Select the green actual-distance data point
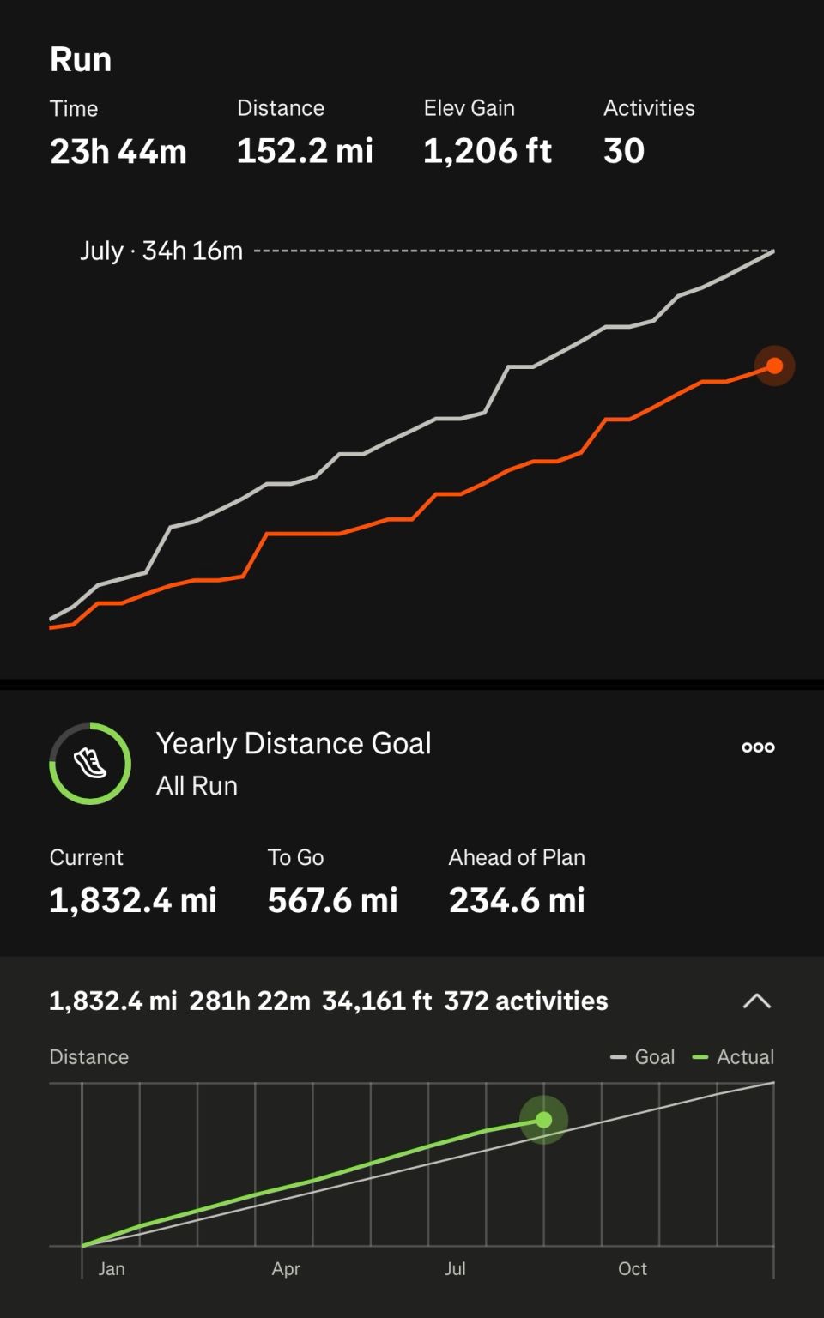Screen dimensions: 824x1318 point(543,1120)
